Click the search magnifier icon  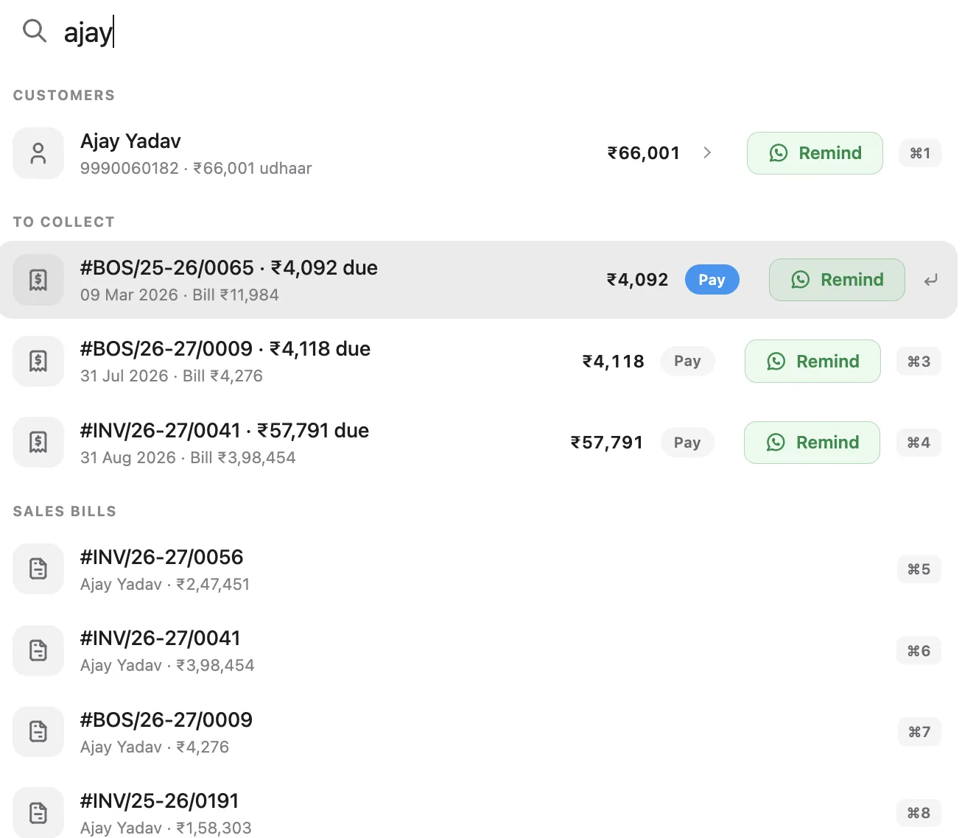(35, 31)
